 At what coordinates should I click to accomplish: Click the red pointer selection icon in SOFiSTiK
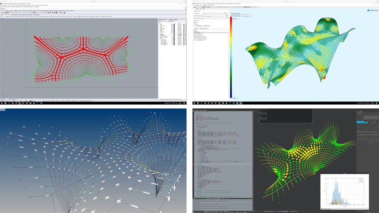[197, 9]
